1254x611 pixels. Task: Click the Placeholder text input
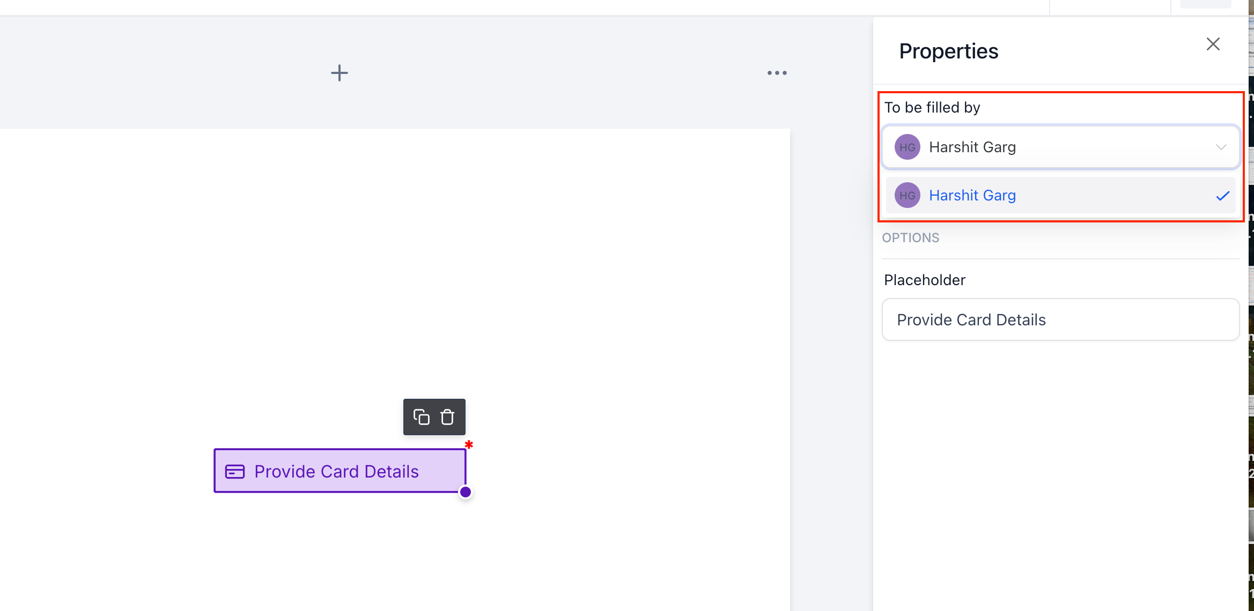coord(1060,319)
